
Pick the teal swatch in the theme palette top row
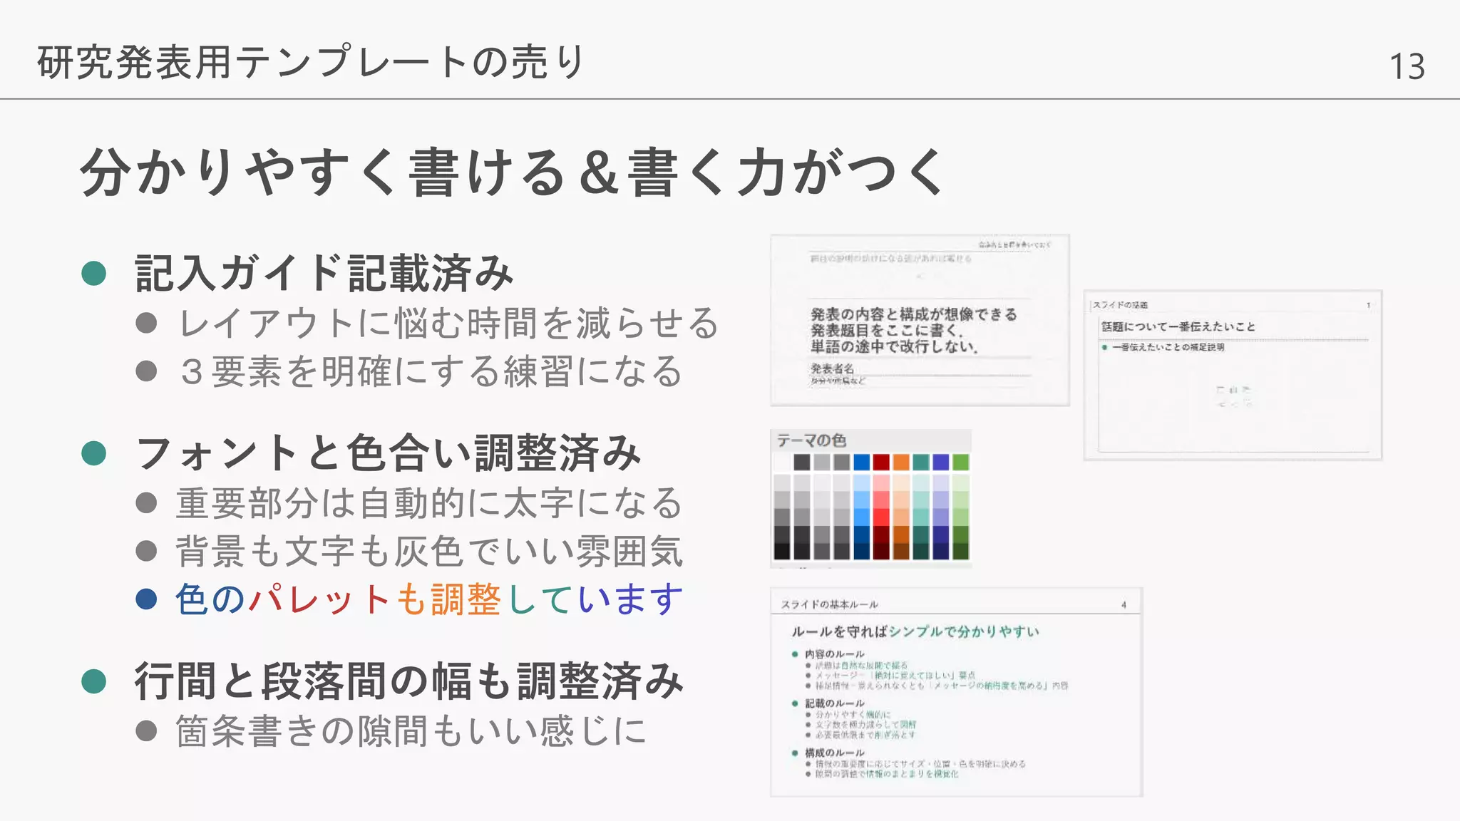[921, 462]
